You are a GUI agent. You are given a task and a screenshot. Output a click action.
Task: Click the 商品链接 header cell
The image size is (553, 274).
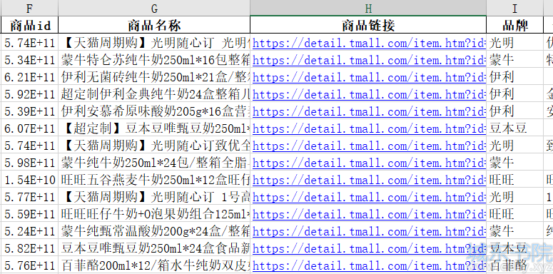click(x=368, y=25)
